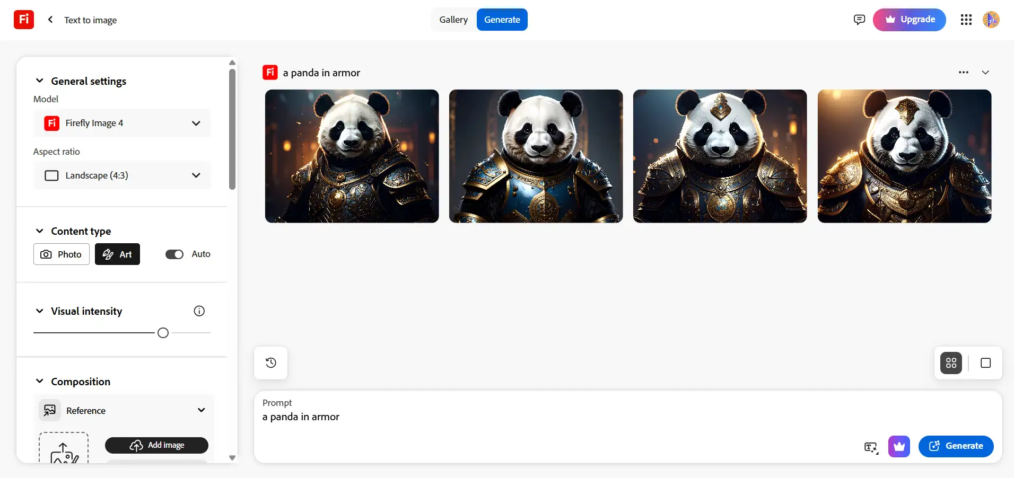Click the purple premium crown button
The width and height of the screenshot is (1014, 478).
click(899, 446)
